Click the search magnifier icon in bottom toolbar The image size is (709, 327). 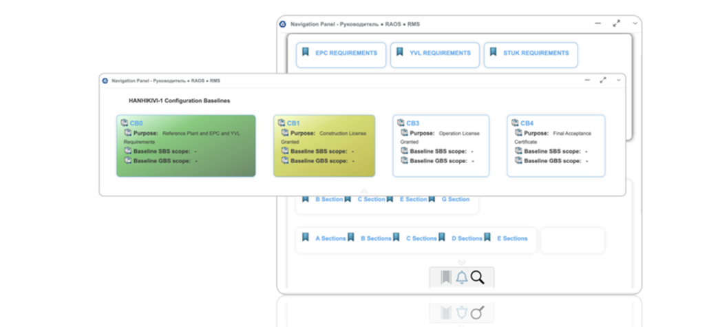(x=478, y=277)
